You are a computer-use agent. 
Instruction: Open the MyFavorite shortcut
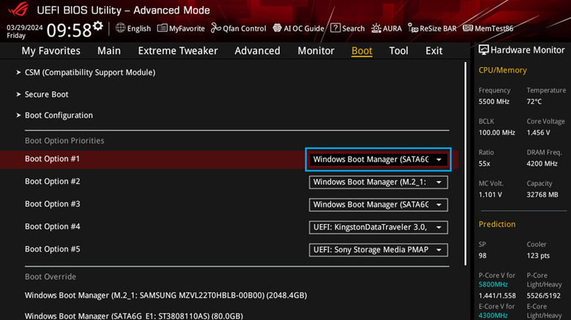(182, 28)
